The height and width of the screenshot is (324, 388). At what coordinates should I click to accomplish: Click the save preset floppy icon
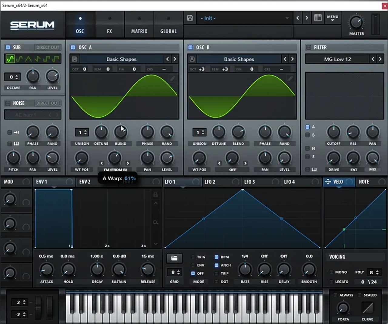[190, 18]
